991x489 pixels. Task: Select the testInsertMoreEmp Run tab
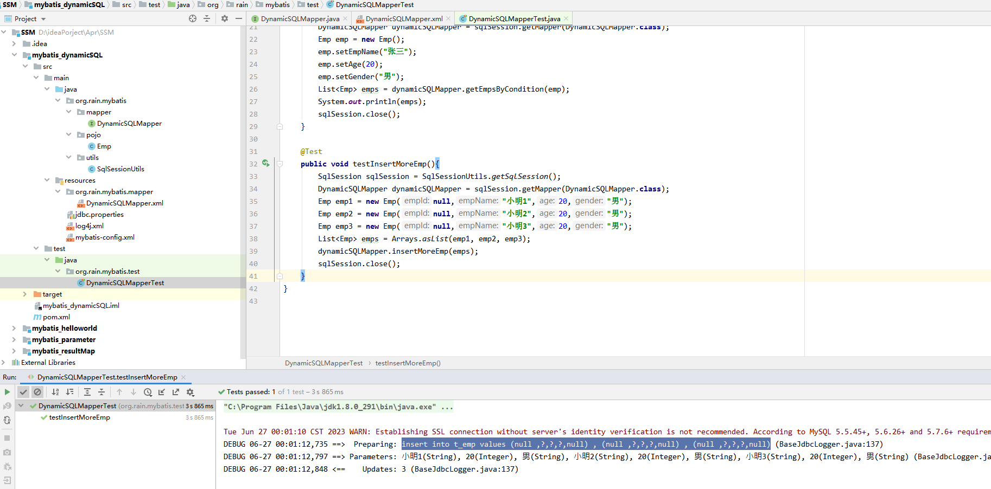(x=107, y=377)
